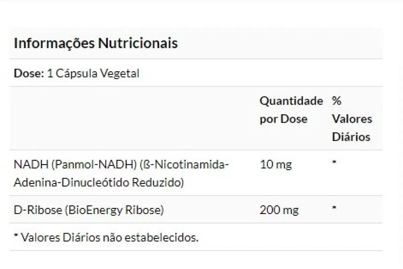The height and width of the screenshot is (269, 403).
Task: Click the asterisk in the NADH row
Action: (334, 163)
